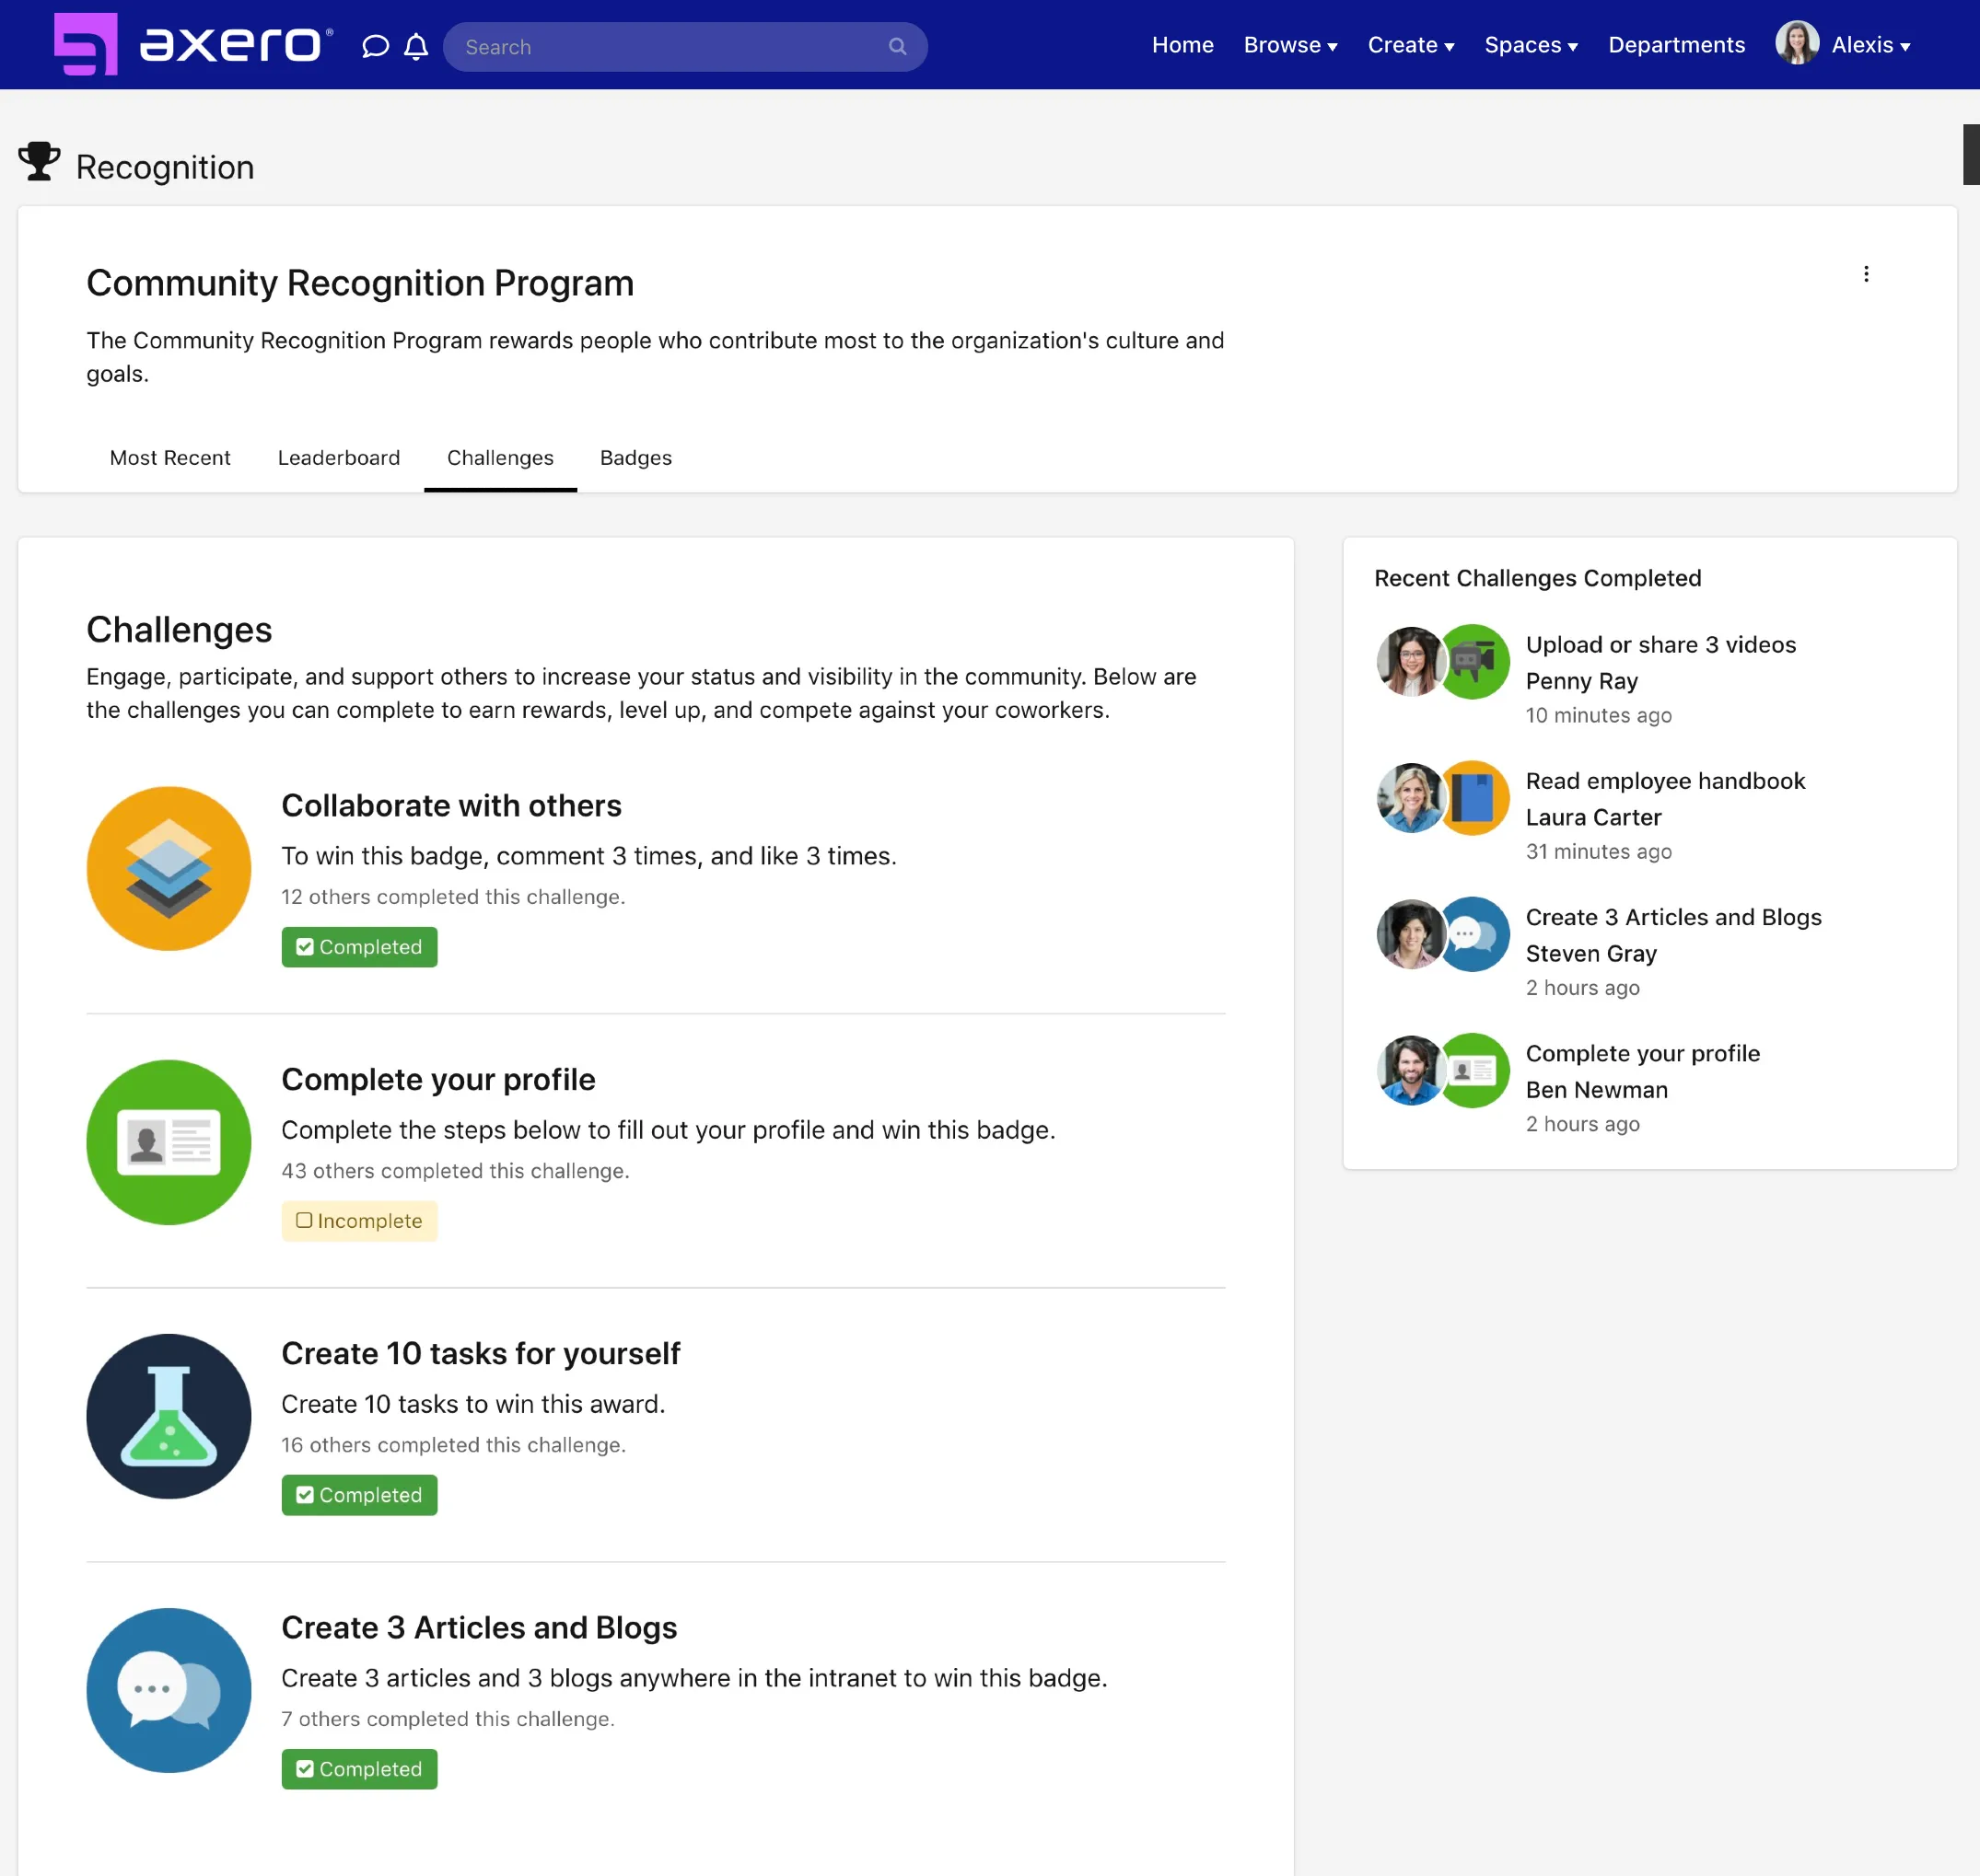Click the chat badge beside Steven Gray
Viewport: 1980px width, 1876px height.
click(1474, 934)
